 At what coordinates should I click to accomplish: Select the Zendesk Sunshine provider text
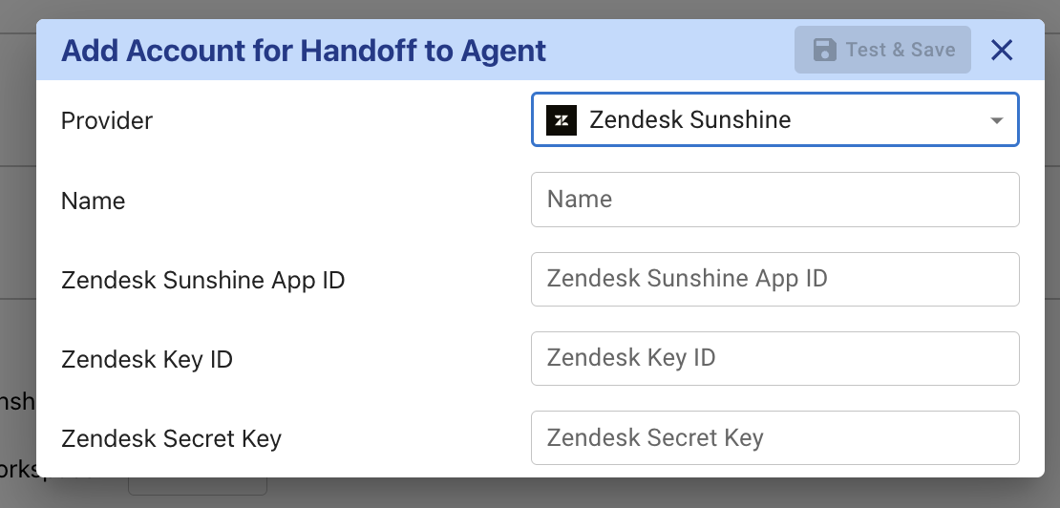(x=689, y=120)
